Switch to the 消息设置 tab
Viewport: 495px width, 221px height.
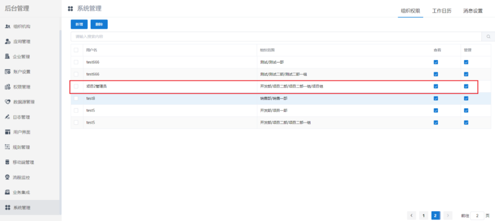point(473,10)
